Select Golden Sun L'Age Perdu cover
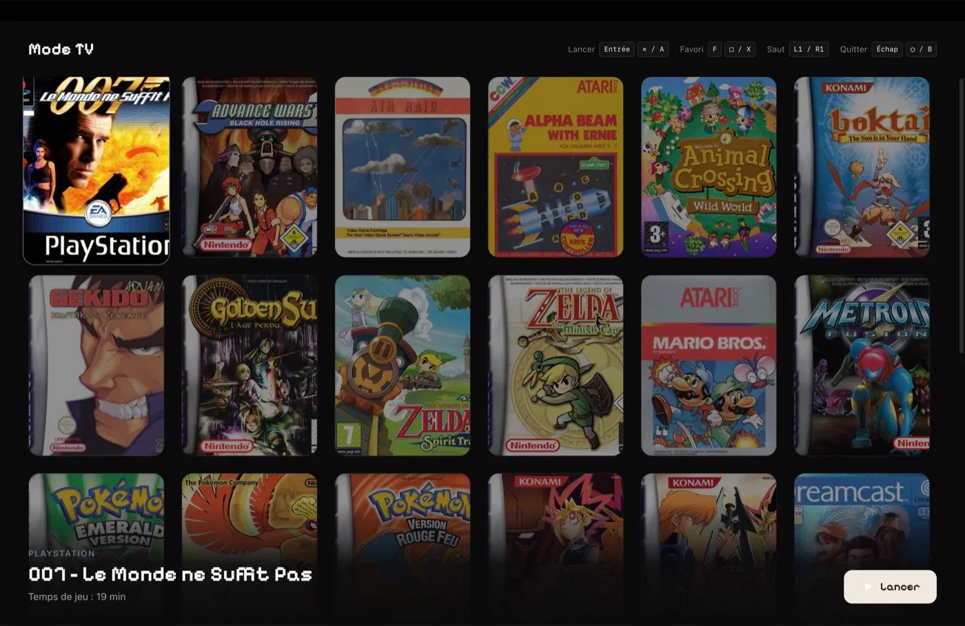 click(x=250, y=366)
